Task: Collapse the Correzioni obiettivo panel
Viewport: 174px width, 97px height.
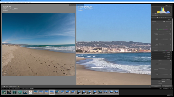Action: tap(171, 79)
